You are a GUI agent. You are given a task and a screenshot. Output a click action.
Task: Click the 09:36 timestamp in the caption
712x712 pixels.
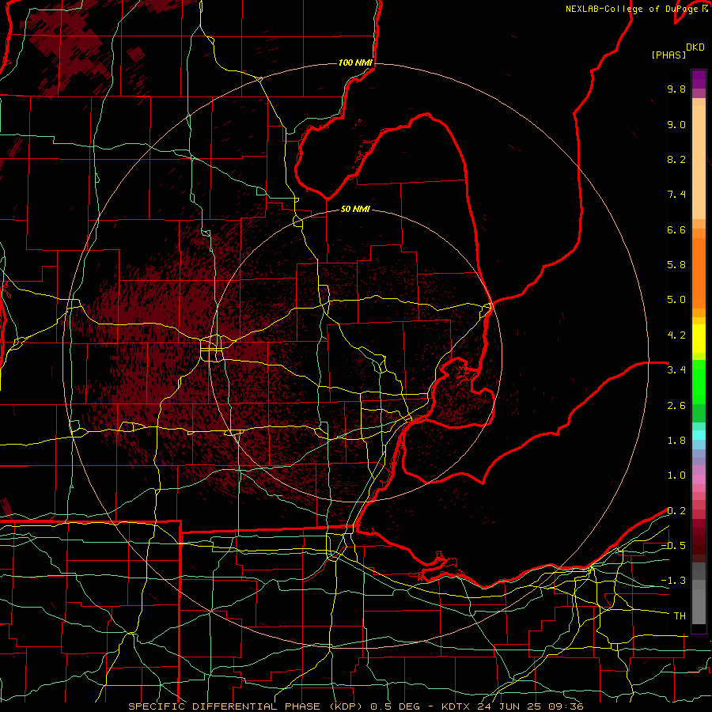(567, 706)
